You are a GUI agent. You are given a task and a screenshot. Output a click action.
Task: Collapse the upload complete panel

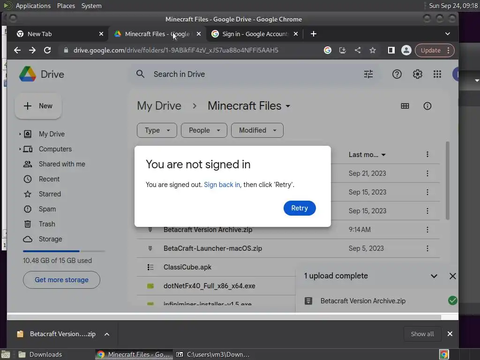434,276
